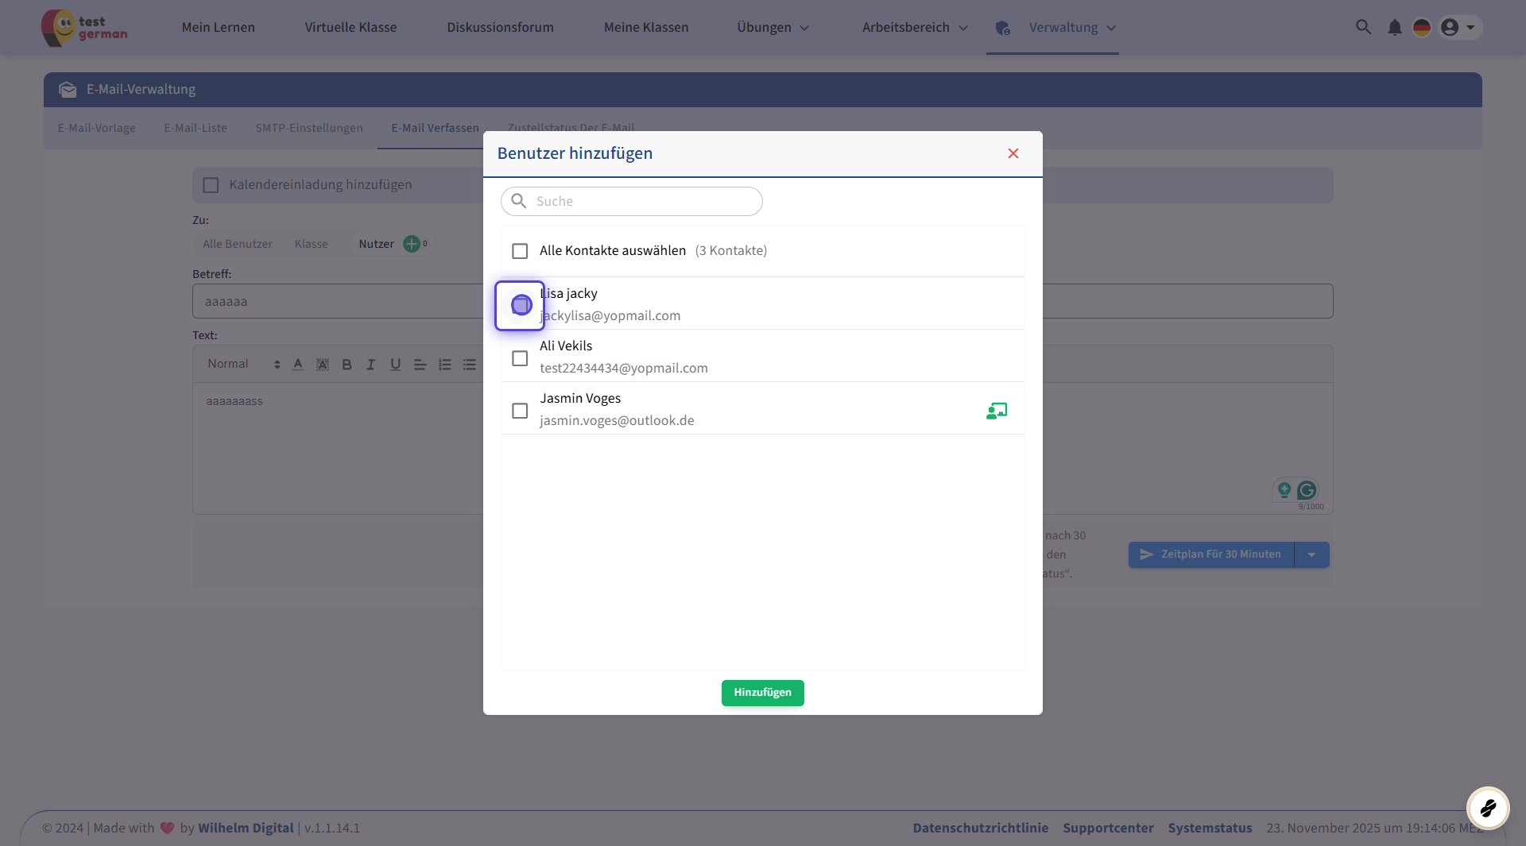The height and width of the screenshot is (846, 1526).
Task: Switch to the SMTP-Einstellungen tab
Action: coord(308,128)
